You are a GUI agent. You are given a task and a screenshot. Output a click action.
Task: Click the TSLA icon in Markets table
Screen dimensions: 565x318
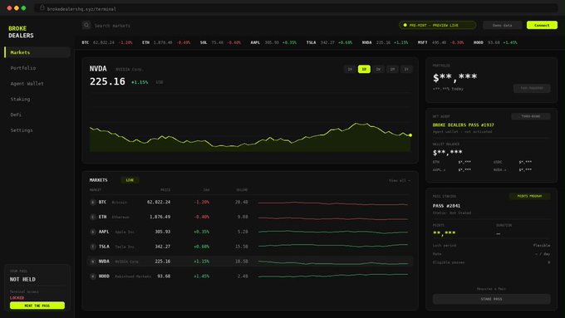[92, 247]
